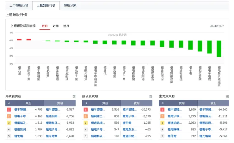Click the bar chart icon in 主力買賣超 header
Screen dimensions: 234x143
[163, 103]
